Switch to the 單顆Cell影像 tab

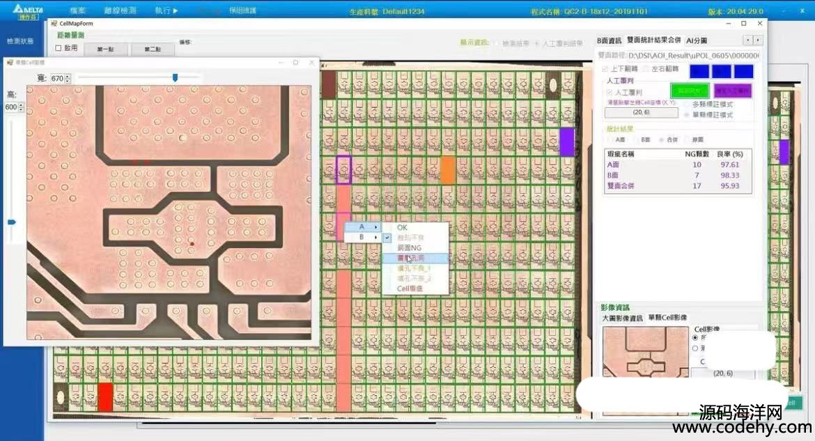tap(668, 317)
